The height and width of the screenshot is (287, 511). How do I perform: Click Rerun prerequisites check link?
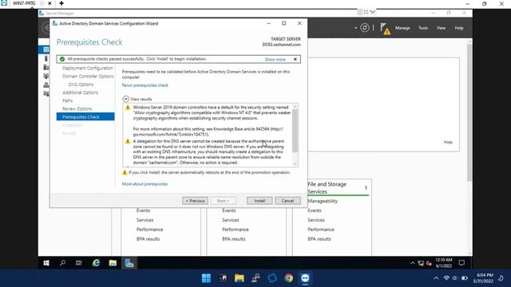(145, 85)
